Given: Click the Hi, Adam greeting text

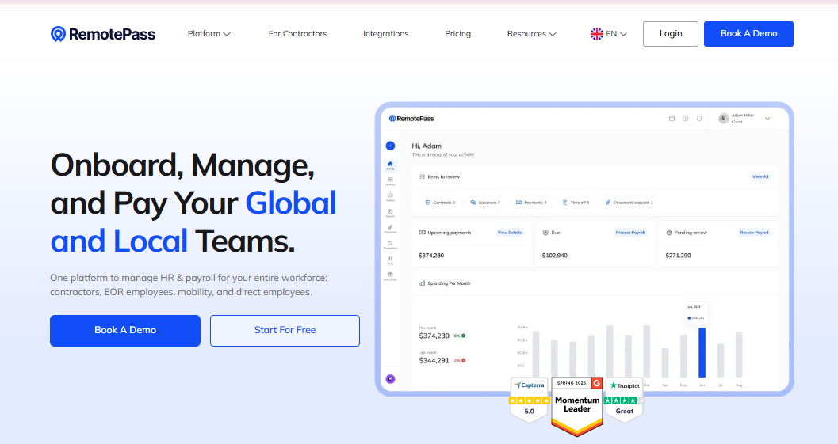Looking at the screenshot, I should coord(427,146).
